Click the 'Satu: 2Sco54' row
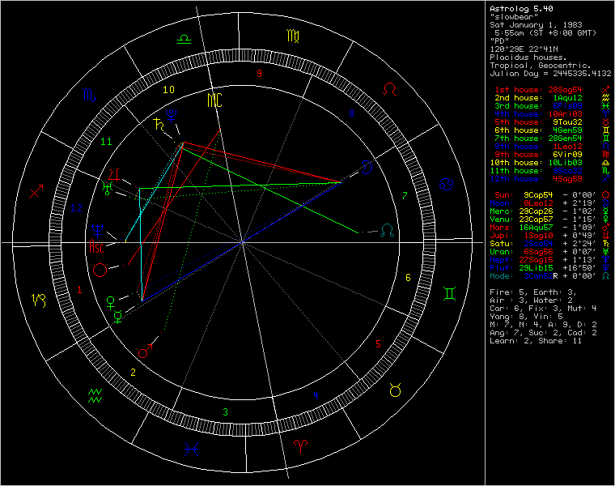This screenshot has height=486, width=615. [x=550, y=244]
